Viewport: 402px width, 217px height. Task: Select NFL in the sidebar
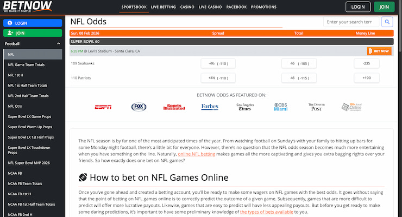click(x=33, y=54)
